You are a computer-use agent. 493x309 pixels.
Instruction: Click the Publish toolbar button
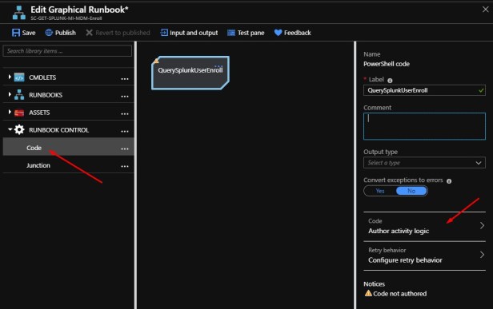coord(61,33)
